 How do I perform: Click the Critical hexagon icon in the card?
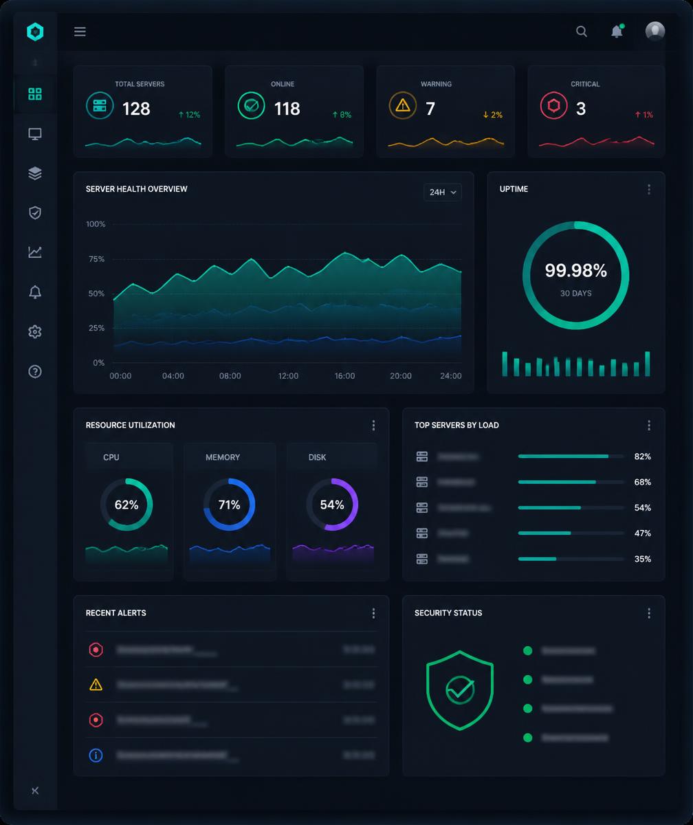pos(553,106)
